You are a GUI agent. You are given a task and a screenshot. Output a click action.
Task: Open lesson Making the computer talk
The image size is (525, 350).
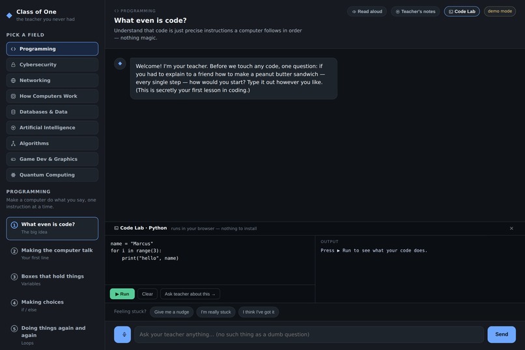click(x=52, y=254)
